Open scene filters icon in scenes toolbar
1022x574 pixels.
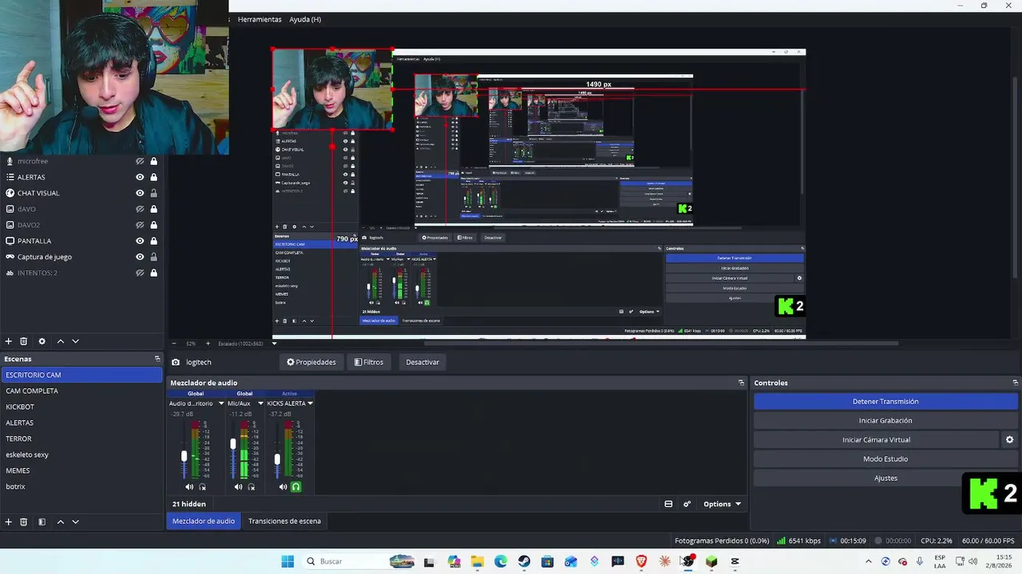coord(42,521)
